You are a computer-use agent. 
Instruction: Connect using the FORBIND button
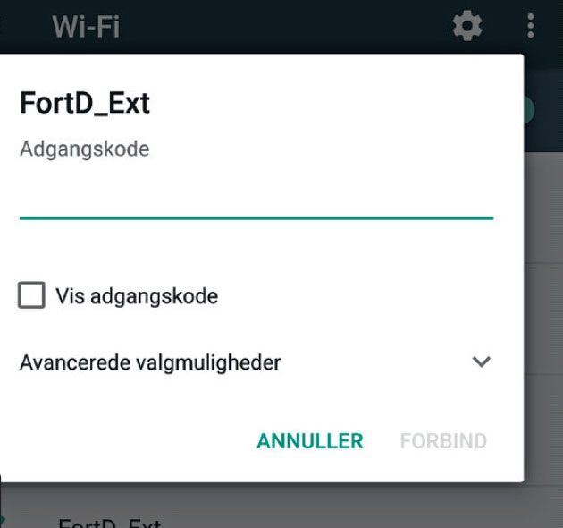tap(443, 441)
